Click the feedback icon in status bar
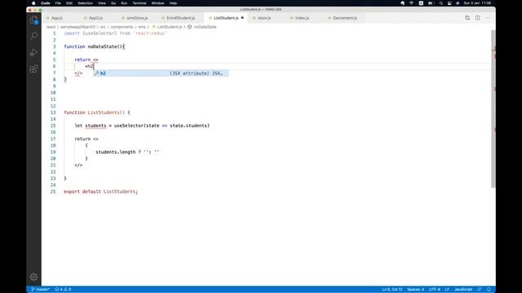The image size is (522, 293). [480, 290]
